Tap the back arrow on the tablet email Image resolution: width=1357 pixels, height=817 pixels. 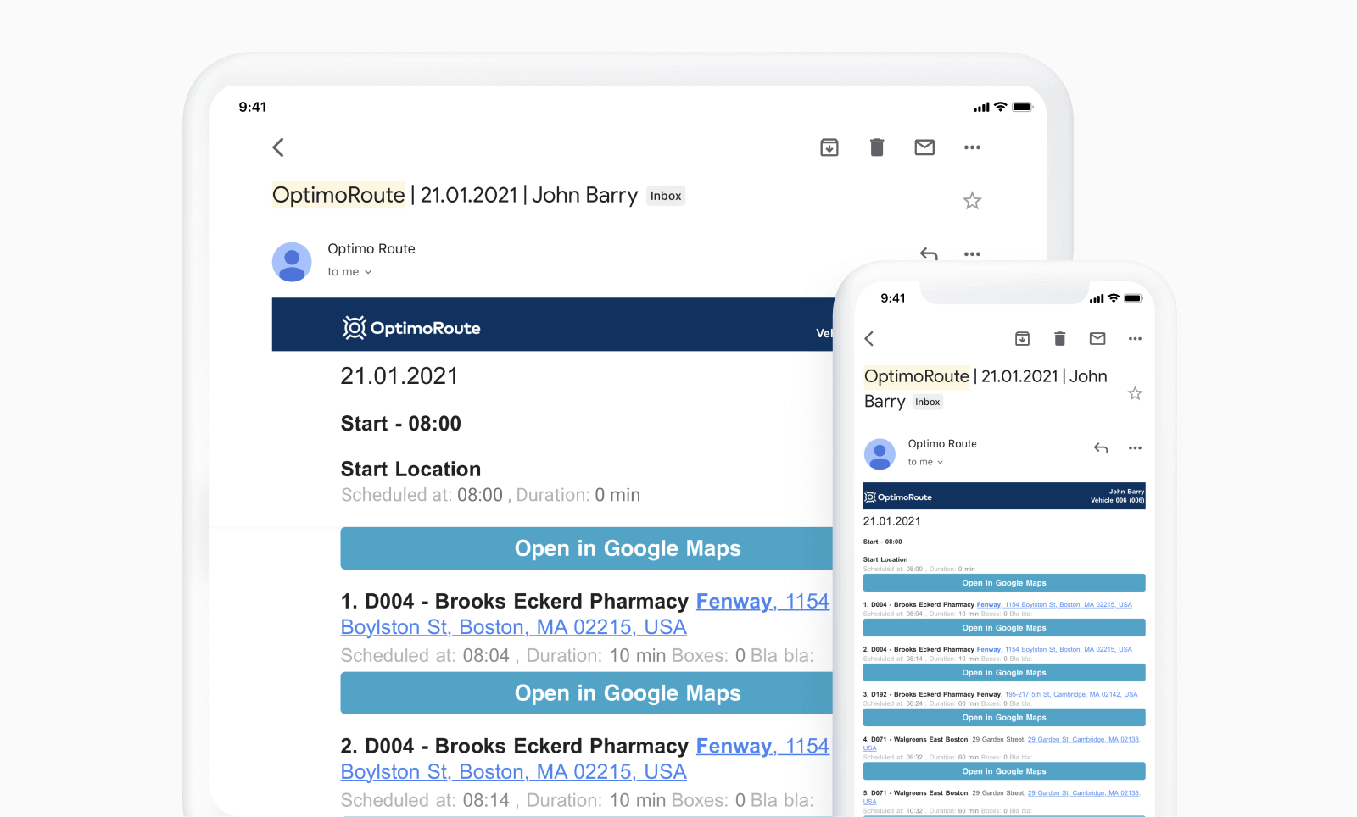tap(278, 147)
